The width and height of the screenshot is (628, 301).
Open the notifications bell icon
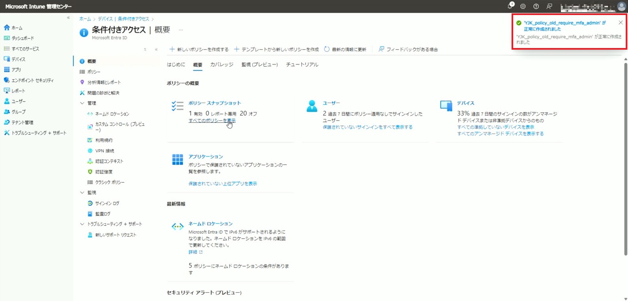[510, 6]
